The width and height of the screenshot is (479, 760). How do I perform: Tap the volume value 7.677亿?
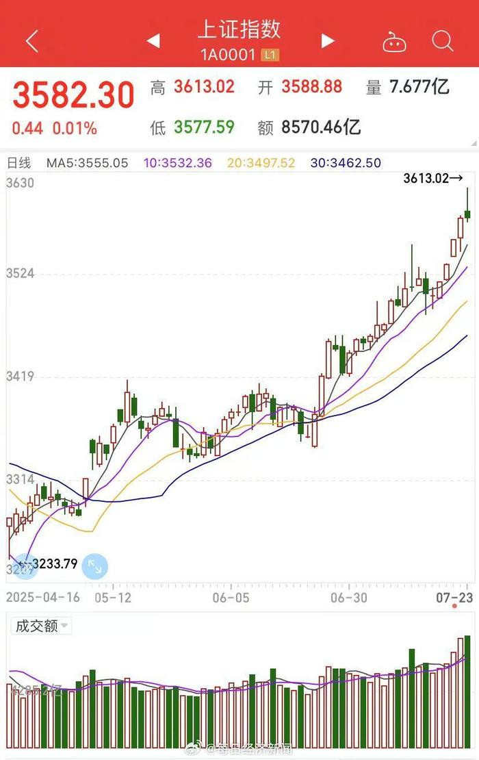tap(419, 87)
